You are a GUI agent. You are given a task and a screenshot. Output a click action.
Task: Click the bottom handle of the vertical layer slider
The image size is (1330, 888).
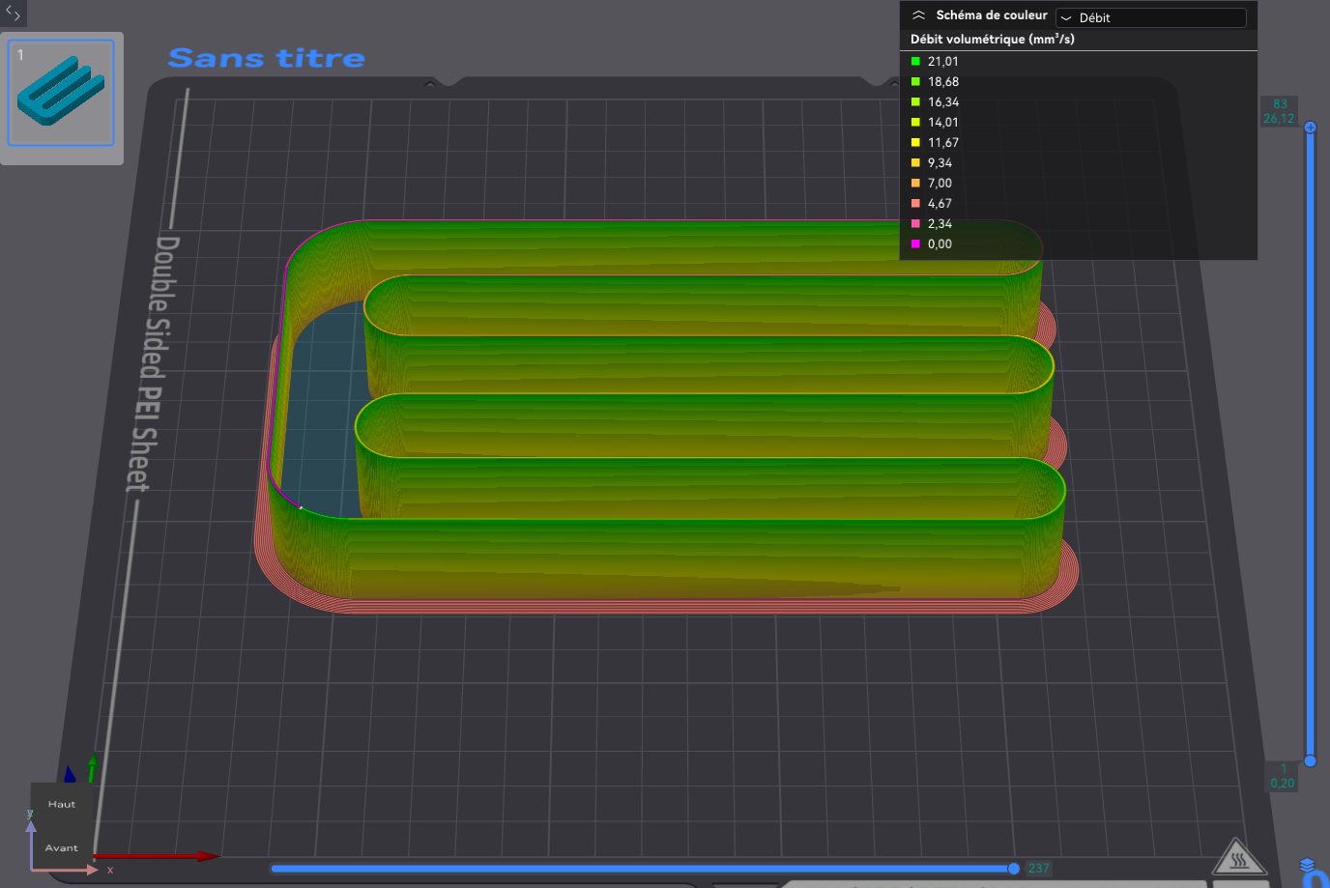1310,761
